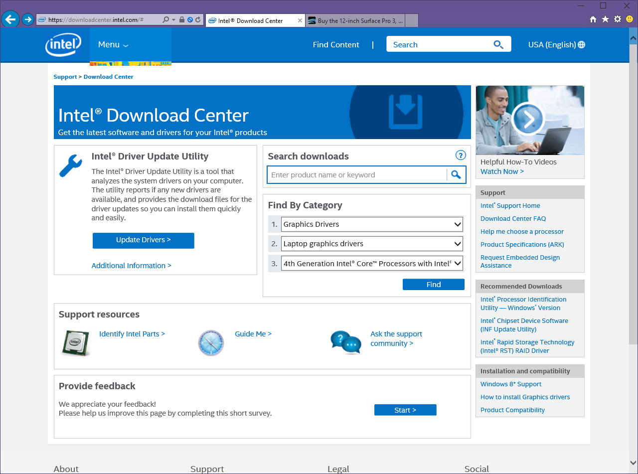The height and width of the screenshot is (474, 638).
Task: Open Intel Processor Identification Utility link
Action: coord(523,304)
